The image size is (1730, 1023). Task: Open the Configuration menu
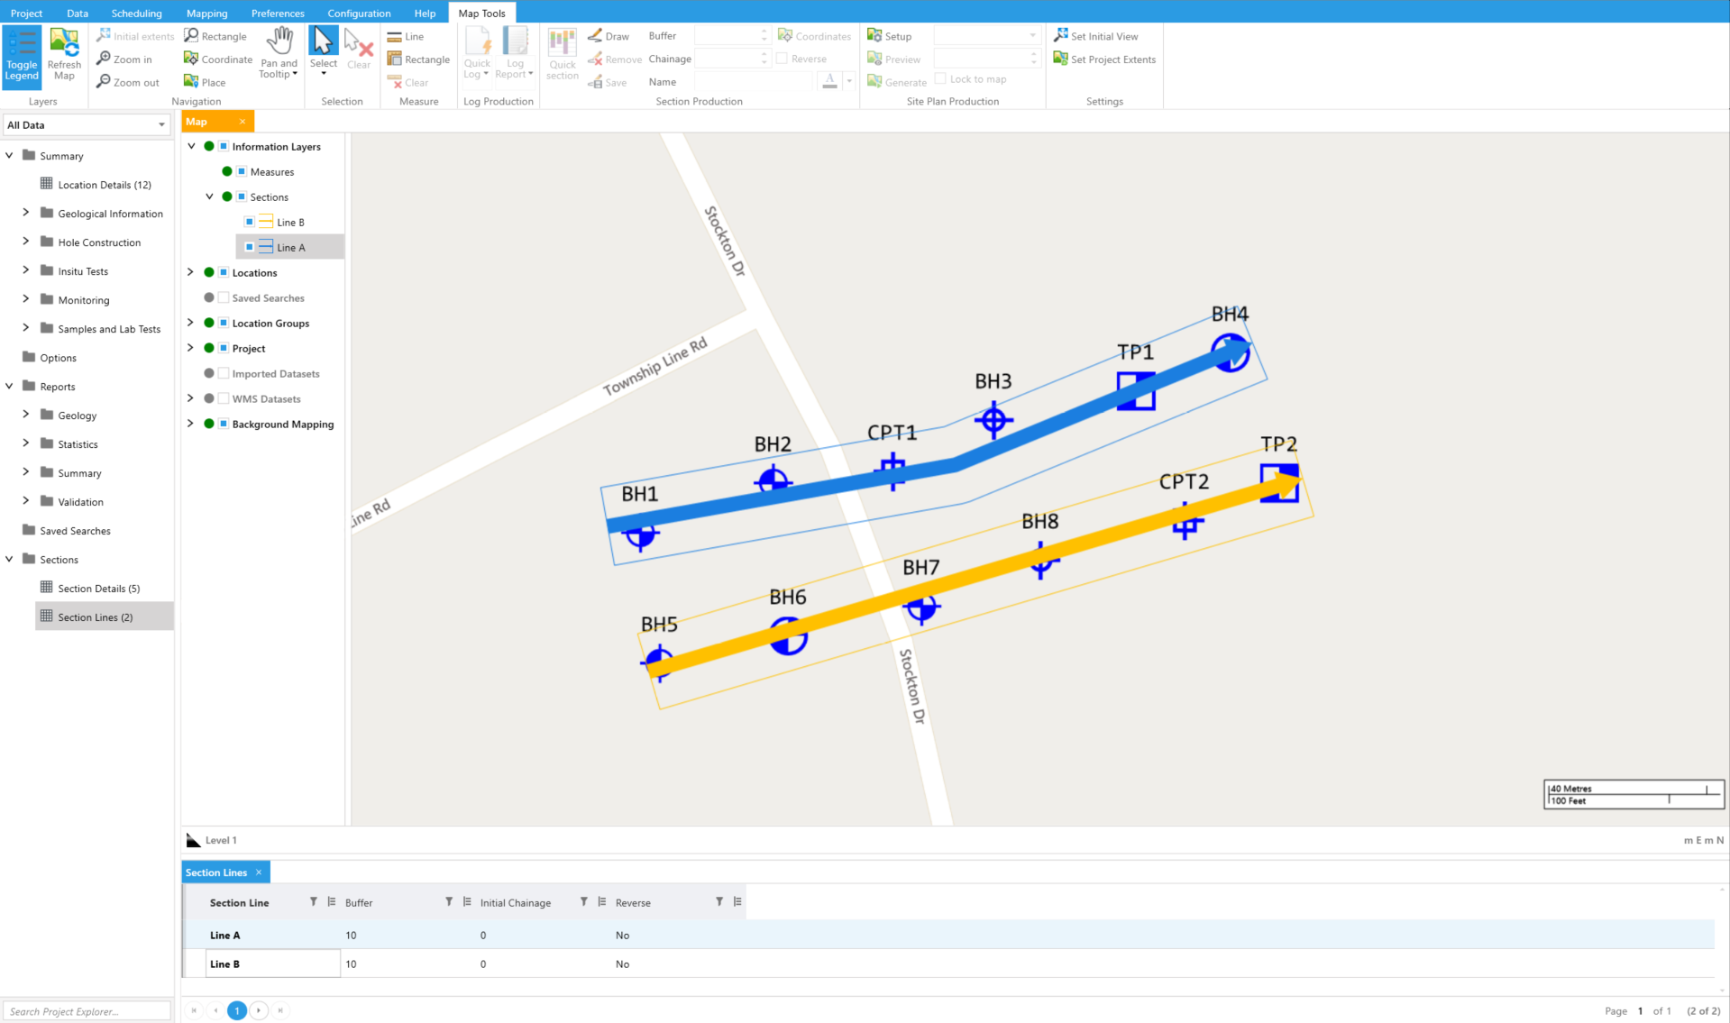[x=359, y=13]
